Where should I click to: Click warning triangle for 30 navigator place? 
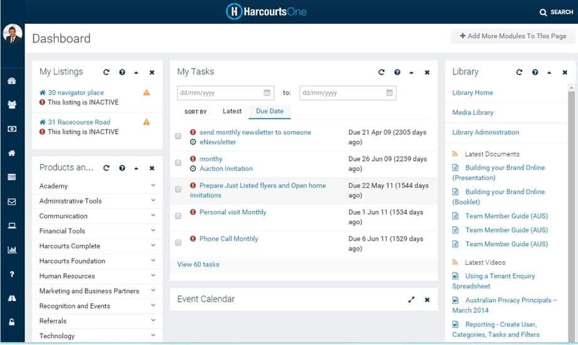click(x=146, y=92)
